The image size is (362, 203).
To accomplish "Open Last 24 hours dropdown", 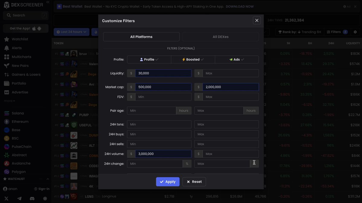I will pyautogui.click(x=72, y=32).
